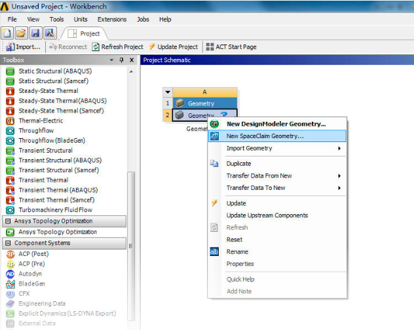This screenshot has height=330, width=414.
Task: Open the View menu
Action: pyautogui.click(x=33, y=19)
